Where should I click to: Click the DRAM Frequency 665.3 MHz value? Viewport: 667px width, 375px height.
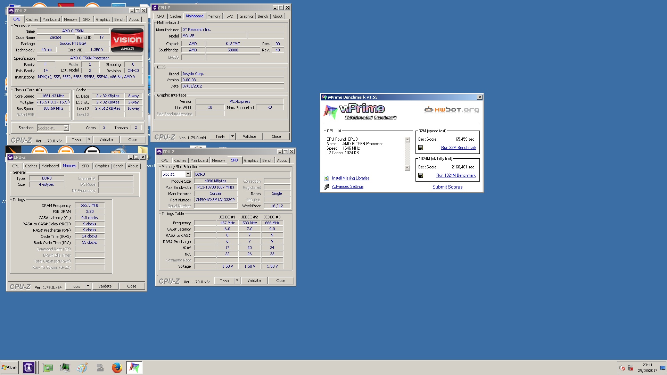coord(90,205)
